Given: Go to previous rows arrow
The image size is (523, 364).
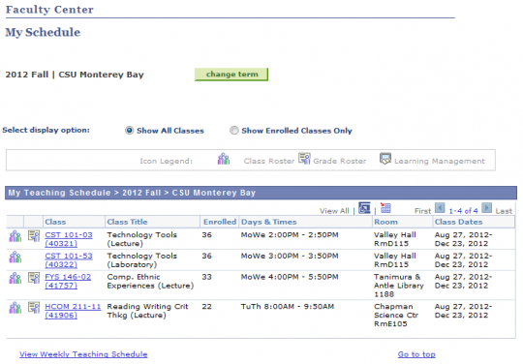Looking at the screenshot, I should click(440, 208).
